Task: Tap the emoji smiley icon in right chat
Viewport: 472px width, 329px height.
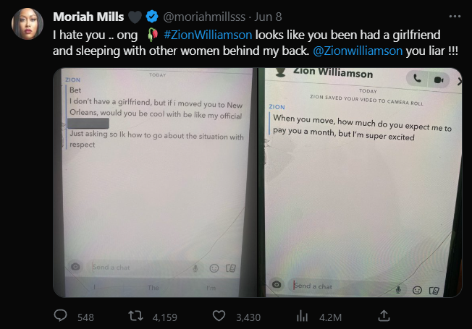Action: (x=417, y=290)
